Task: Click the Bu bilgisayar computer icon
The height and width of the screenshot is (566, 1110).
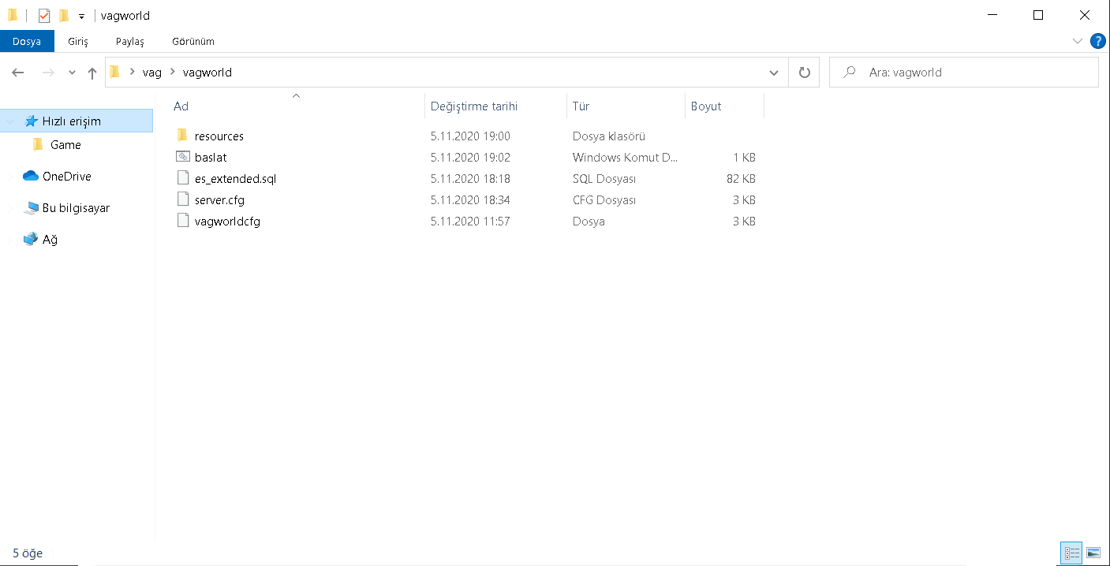Action: [x=31, y=208]
